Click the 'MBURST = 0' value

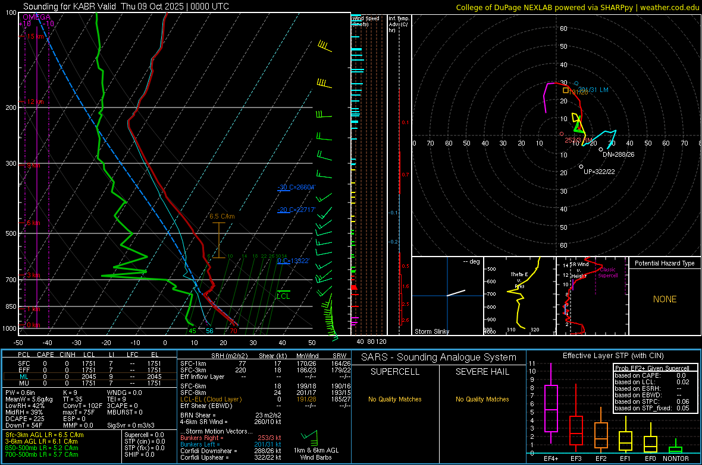click(124, 412)
